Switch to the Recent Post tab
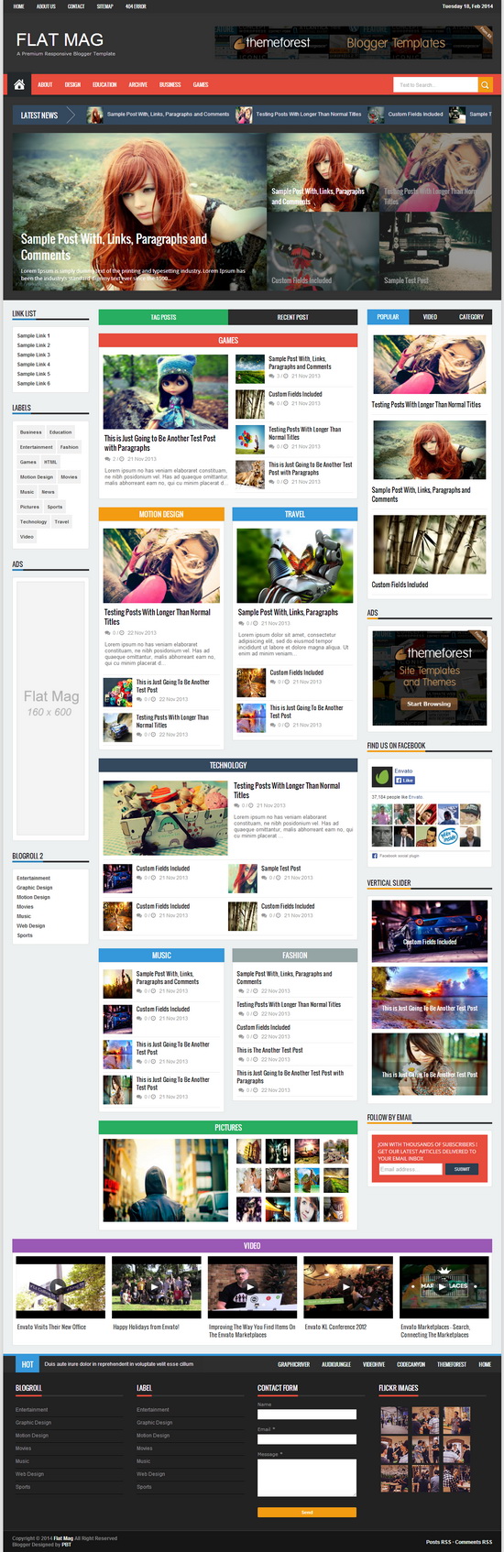 pyautogui.click(x=292, y=317)
